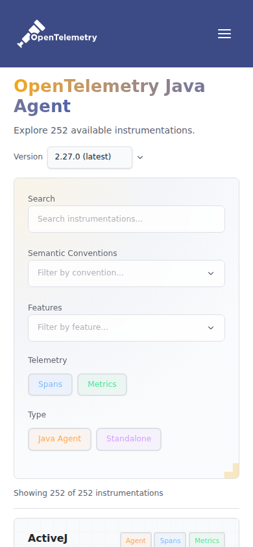Viewport: 253px width, 547px height.
Task: Open the hamburger navigation menu
Action: (224, 34)
